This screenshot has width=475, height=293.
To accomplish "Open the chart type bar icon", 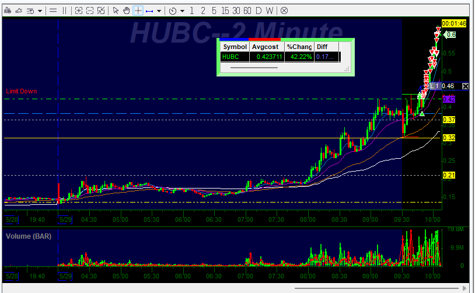I will coord(8,11).
